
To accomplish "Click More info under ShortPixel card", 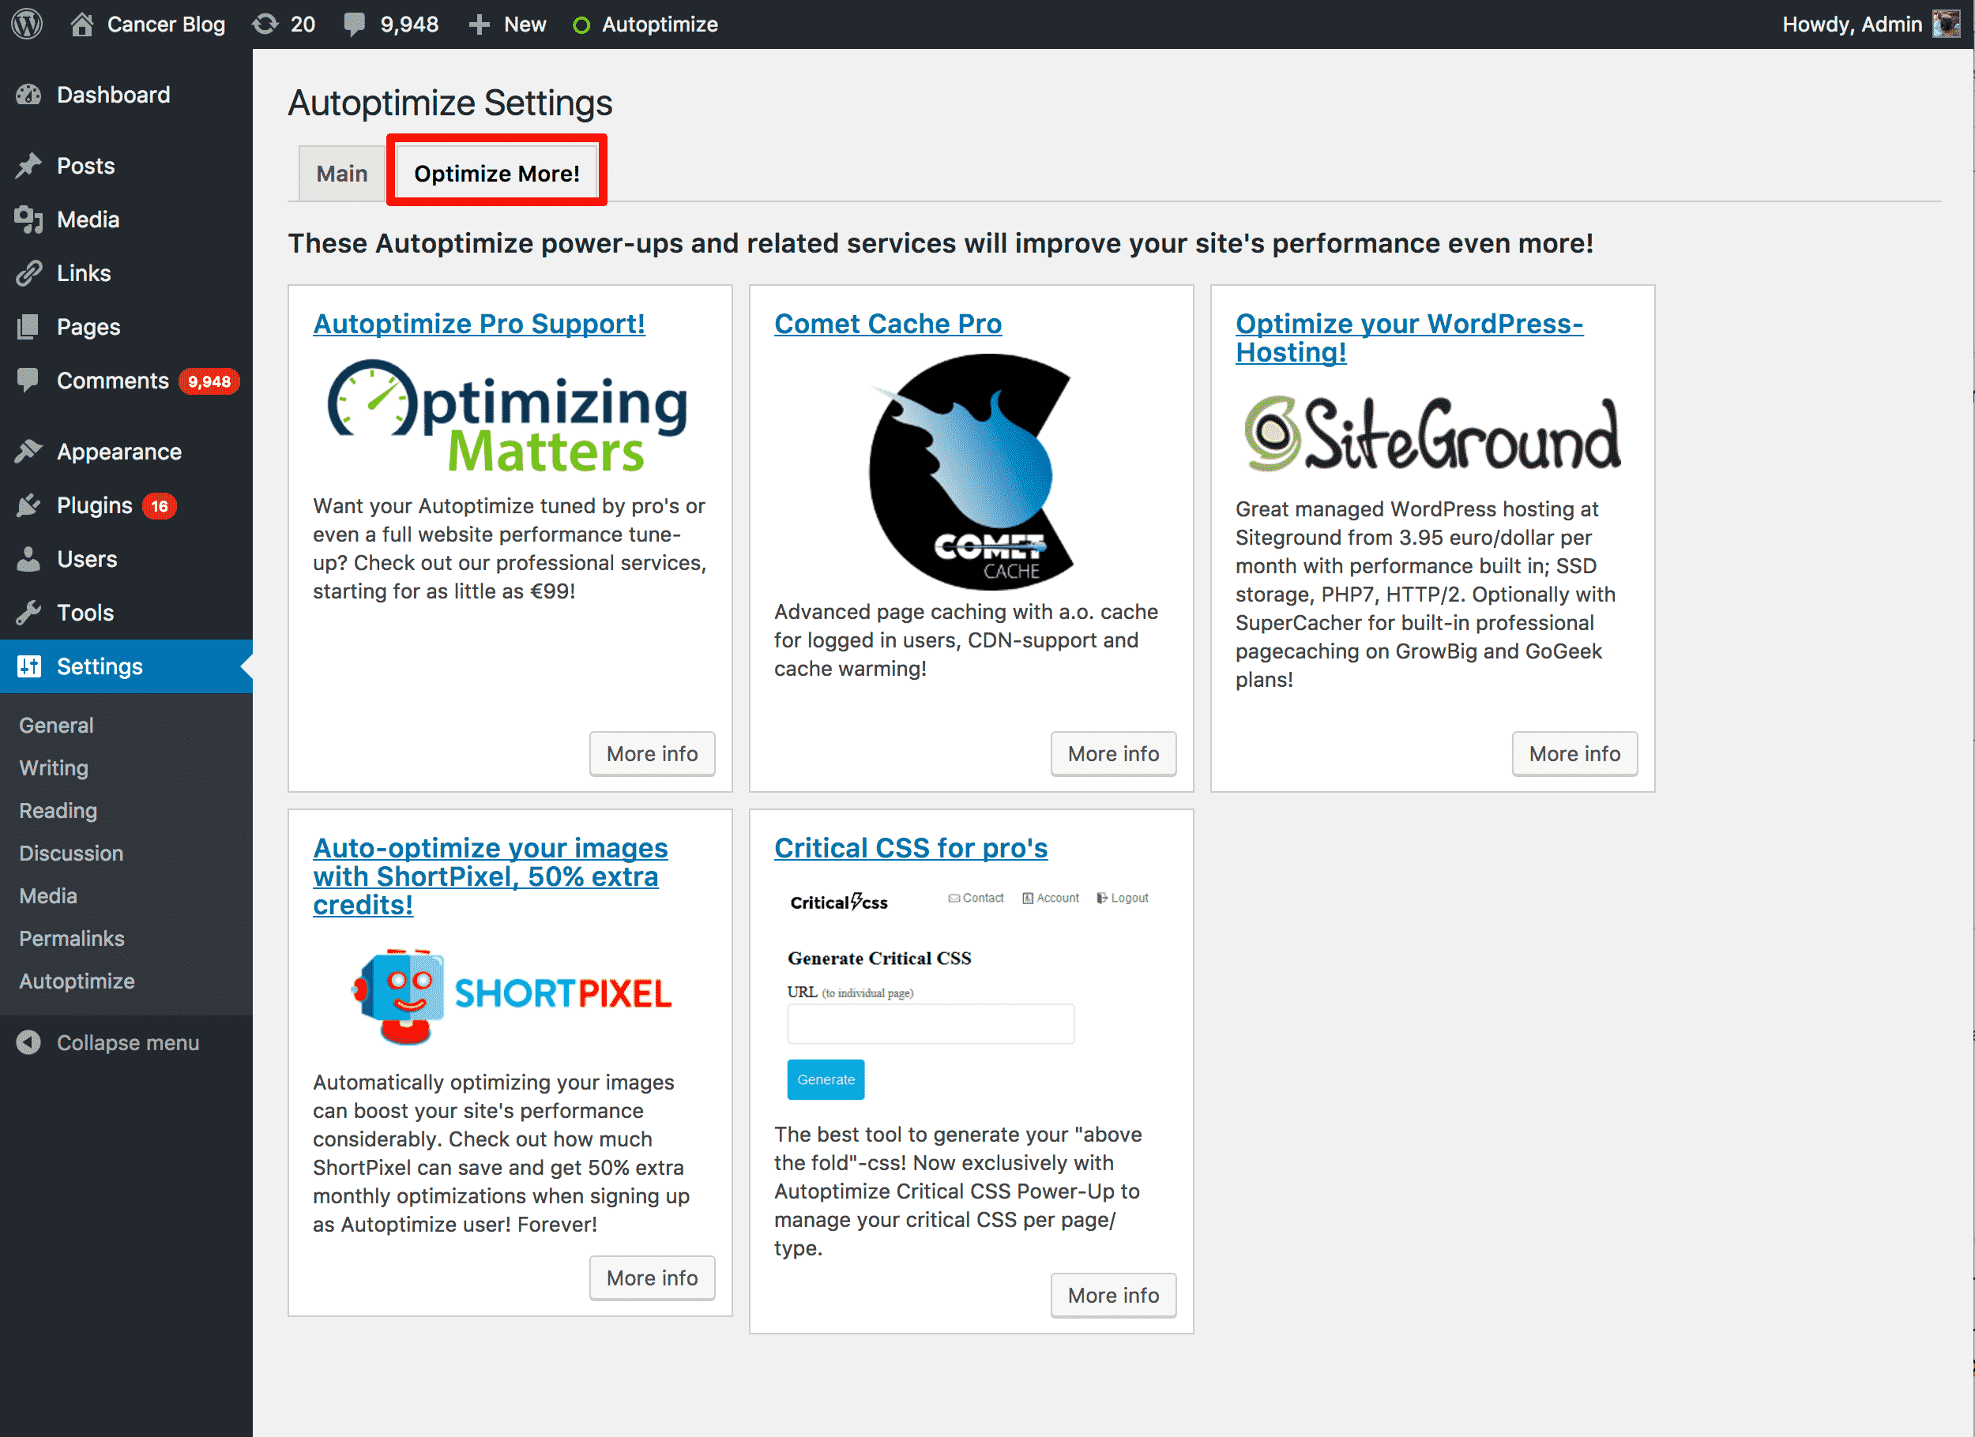I will pos(653,1278).
